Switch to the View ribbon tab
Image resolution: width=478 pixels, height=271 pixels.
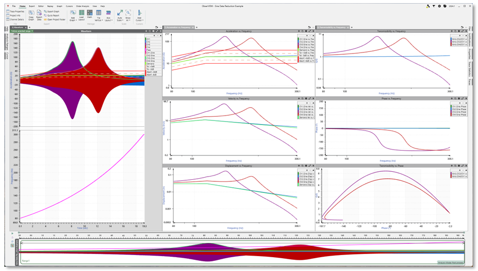tap(95, 6)
